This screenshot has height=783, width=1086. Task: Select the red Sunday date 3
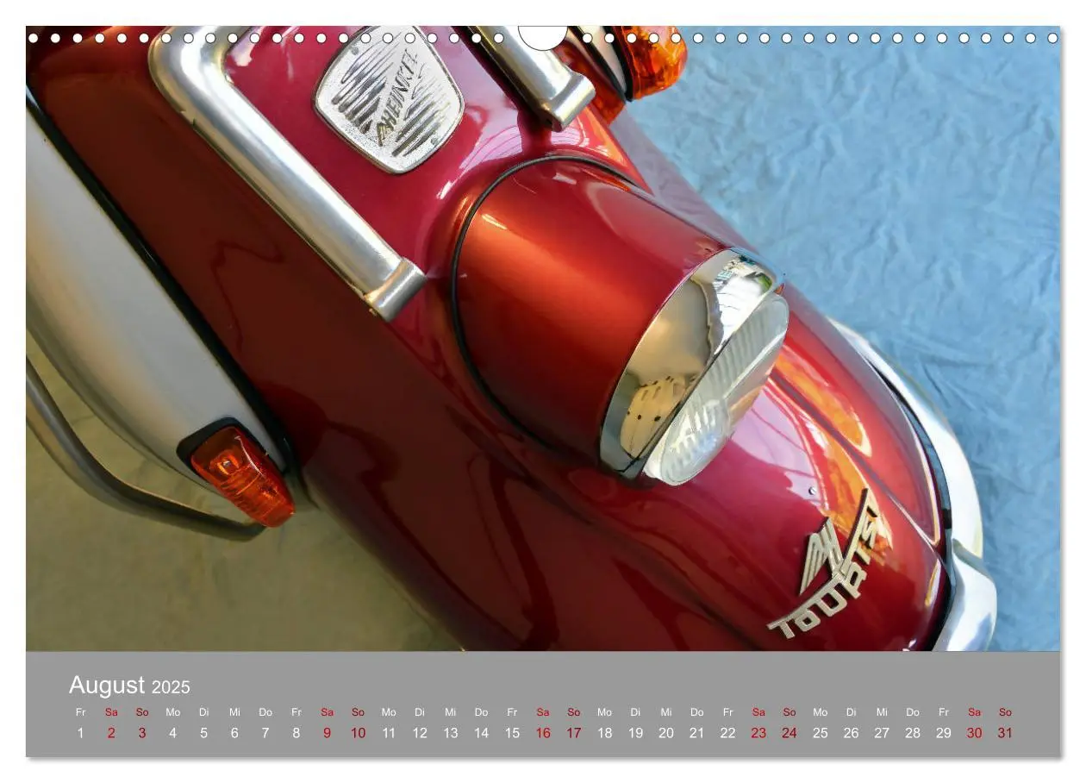coord(142,733)
